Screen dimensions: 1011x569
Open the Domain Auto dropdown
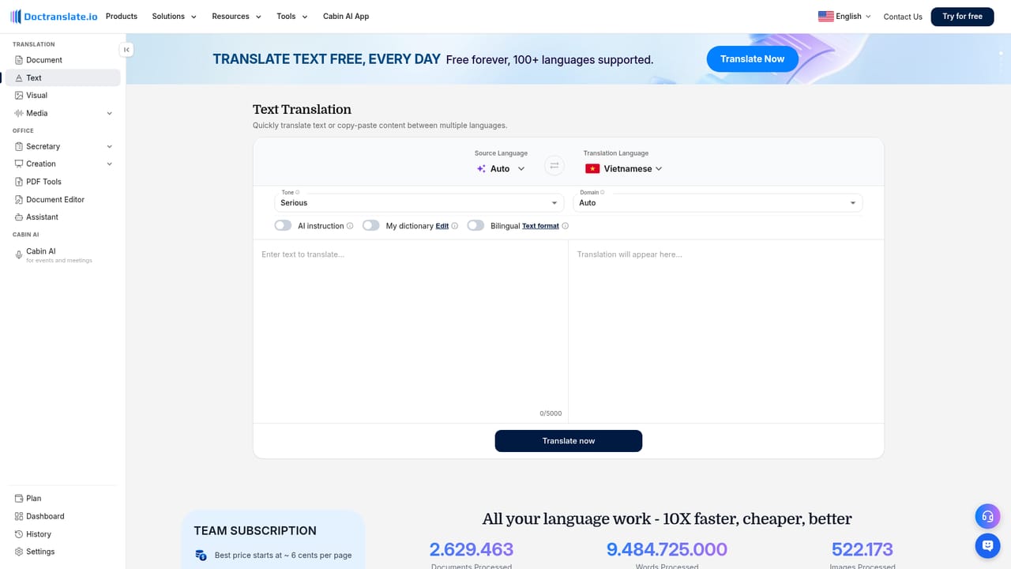click(717, 203)
